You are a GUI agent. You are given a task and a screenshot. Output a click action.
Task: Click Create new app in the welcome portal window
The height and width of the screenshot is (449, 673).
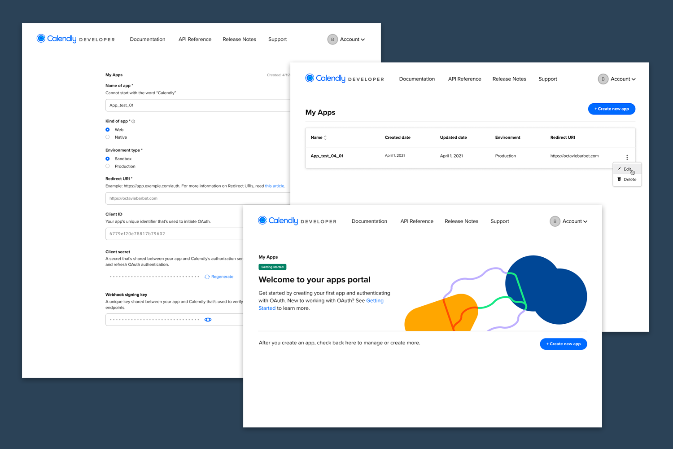pyautogui.click(x=564, y=344)
